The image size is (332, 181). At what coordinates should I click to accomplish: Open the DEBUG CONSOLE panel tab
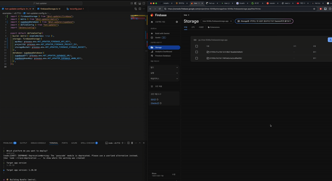(38, 143)
